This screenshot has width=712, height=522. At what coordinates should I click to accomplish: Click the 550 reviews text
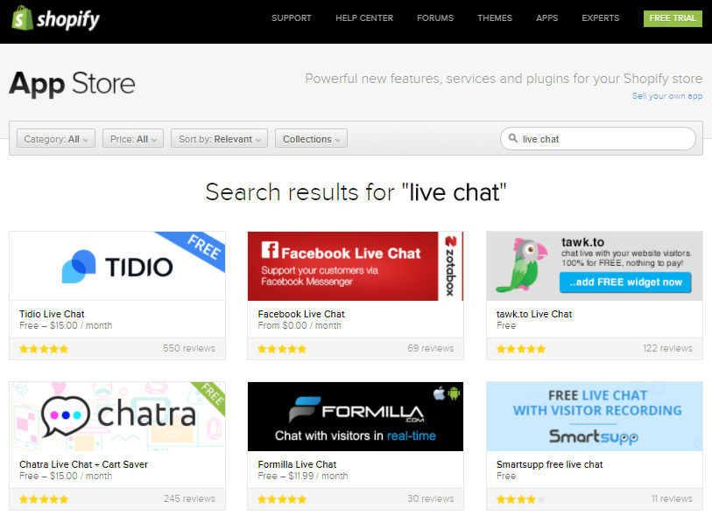coord(189,348)
